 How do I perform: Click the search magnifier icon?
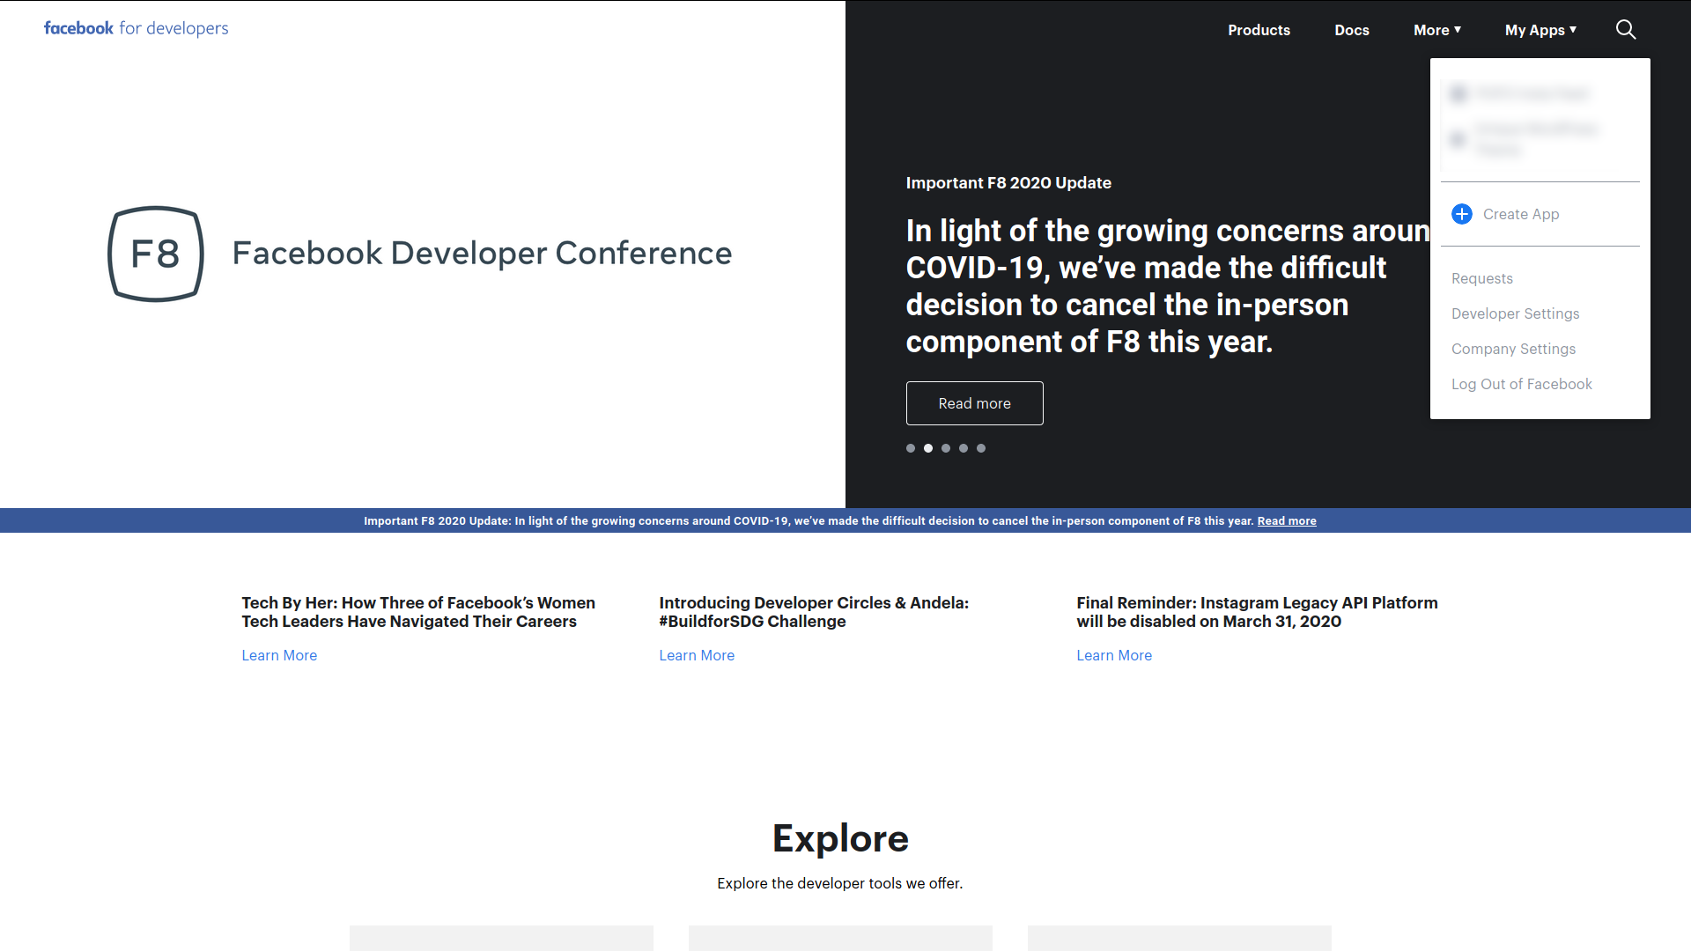coord(1626,30)
